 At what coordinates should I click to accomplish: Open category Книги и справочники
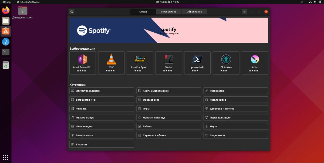[169, 91]
